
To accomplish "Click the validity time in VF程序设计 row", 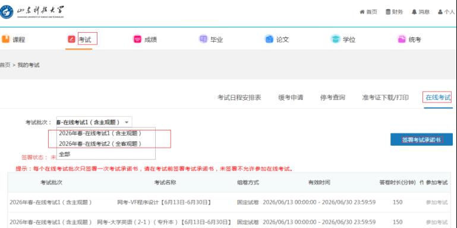I will (319, 202).
